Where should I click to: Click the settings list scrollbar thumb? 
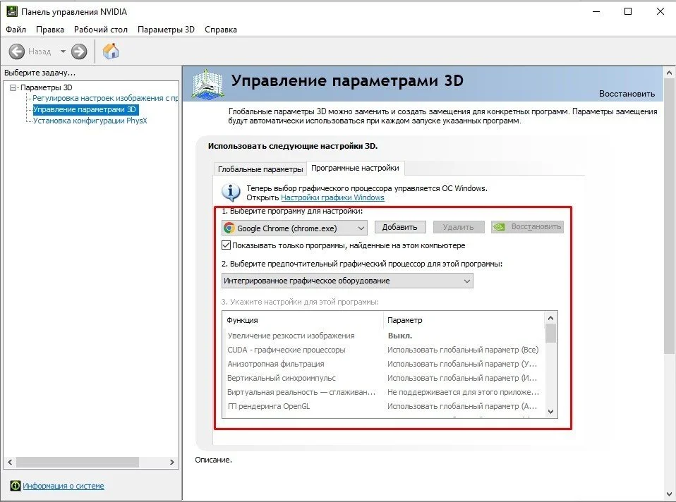coord(550,333)
